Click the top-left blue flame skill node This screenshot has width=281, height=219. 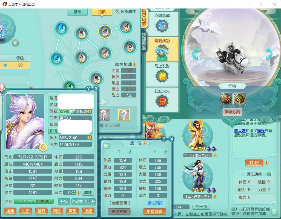[61, 28]
